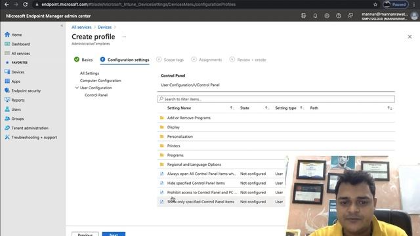
Task: Select the Configuration settings step tab
Action: (x=125, y=60)
